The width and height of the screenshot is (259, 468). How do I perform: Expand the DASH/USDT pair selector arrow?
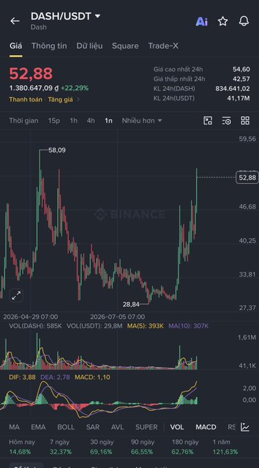(98, 16)
